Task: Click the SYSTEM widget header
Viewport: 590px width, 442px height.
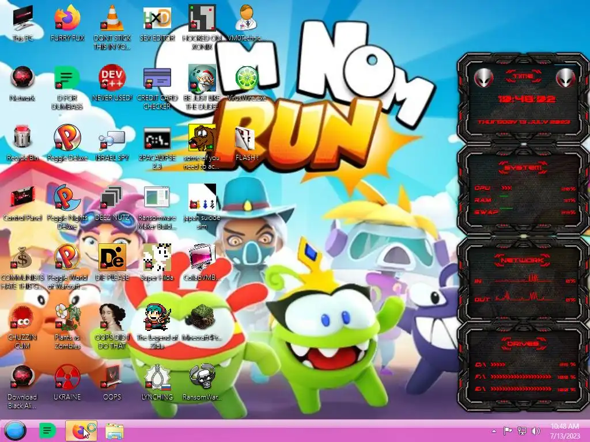Action: tap(523, 167)
